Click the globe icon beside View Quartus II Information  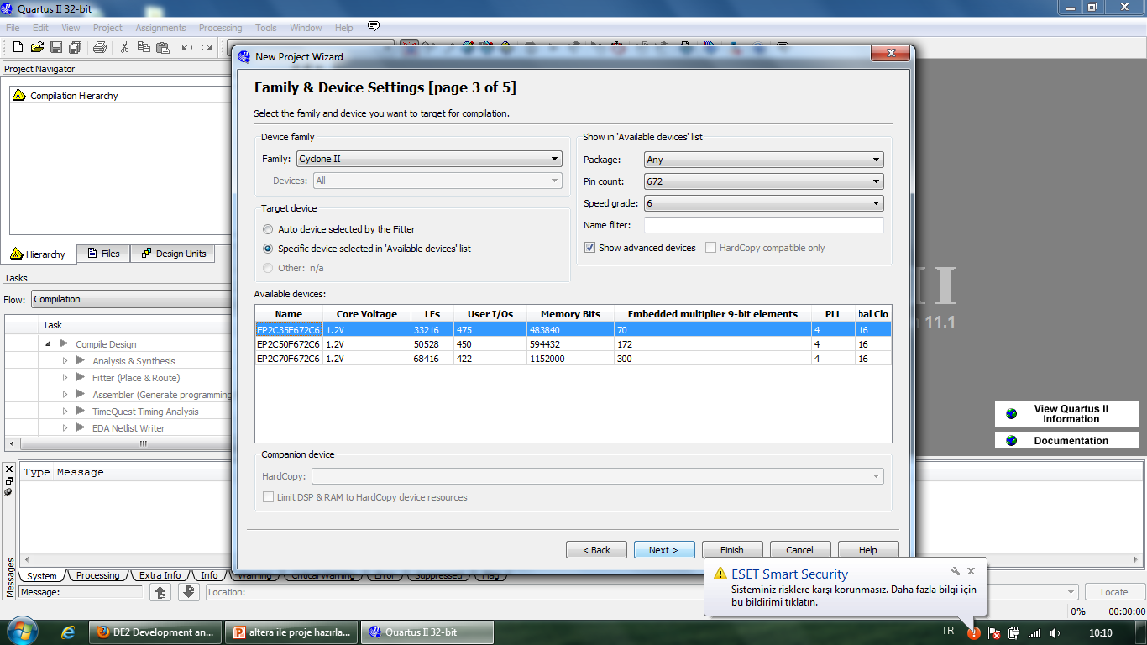(1011, 413)
